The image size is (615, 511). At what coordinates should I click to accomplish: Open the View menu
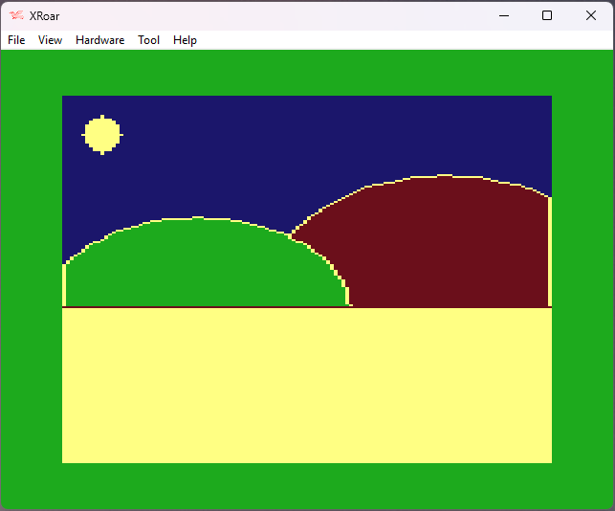tap(50, 40)
